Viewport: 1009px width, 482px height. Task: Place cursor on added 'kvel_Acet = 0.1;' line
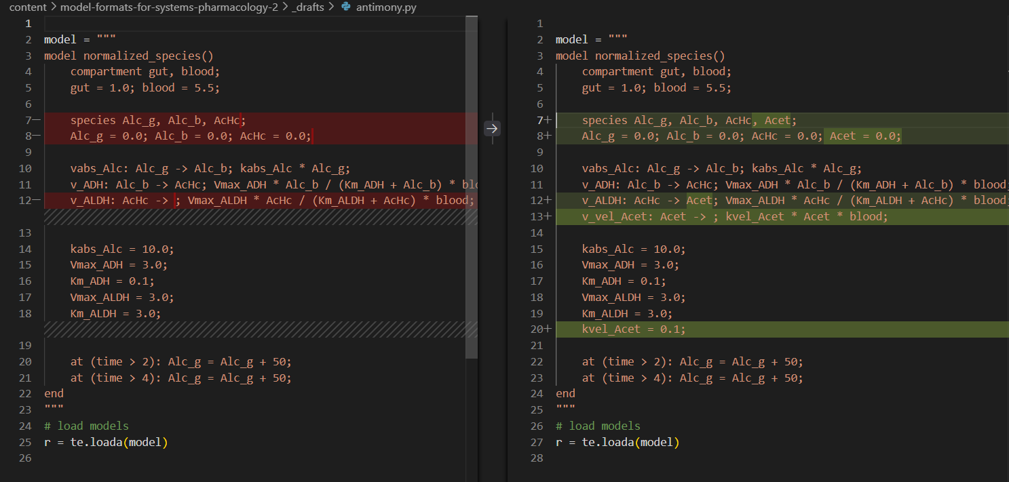pyautogui.click(x=634, y=329)
